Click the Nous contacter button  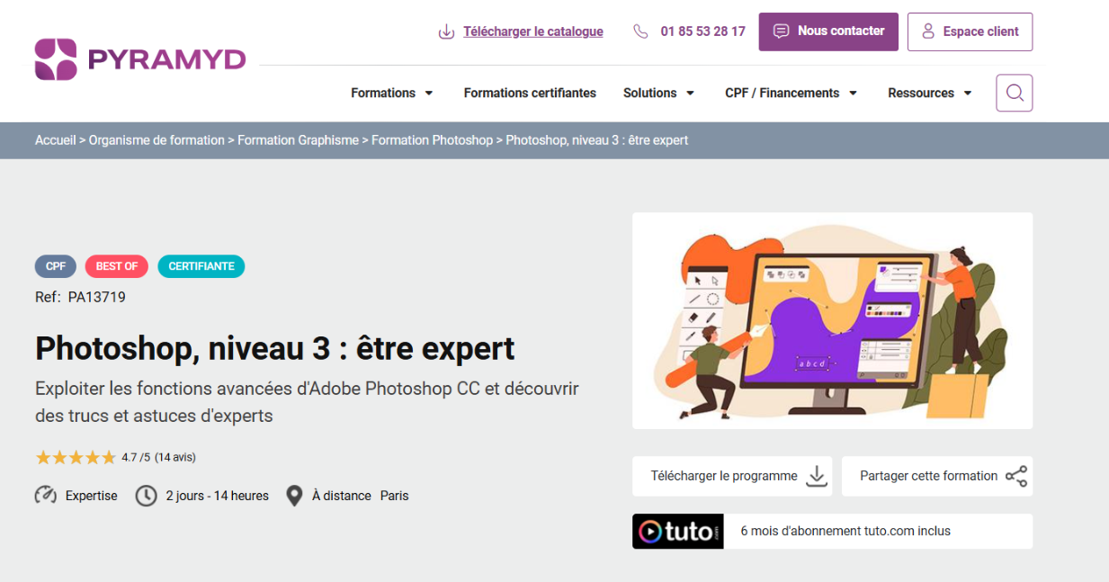coord(828,31)
